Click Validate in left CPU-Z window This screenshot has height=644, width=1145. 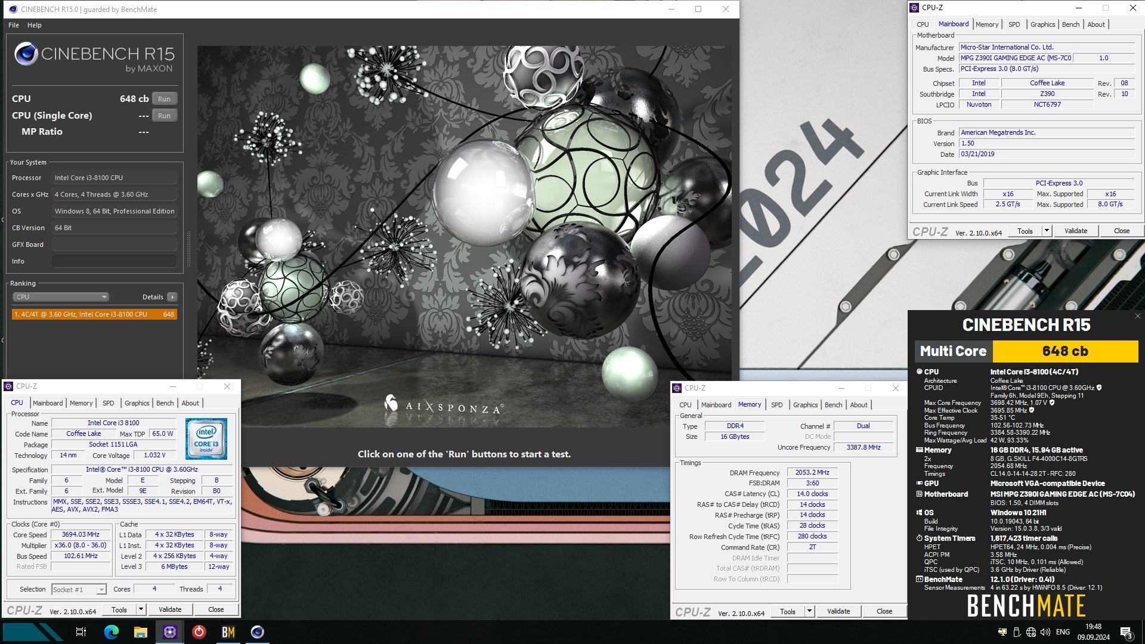(170, 609)
